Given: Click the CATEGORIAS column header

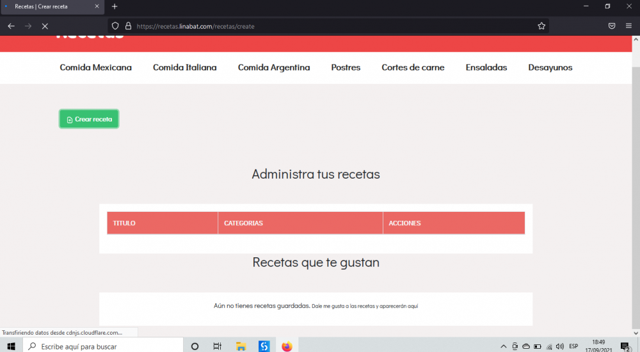Looking at the screenshot, I should 300,223.
